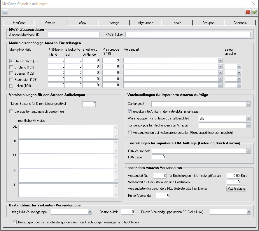The image size is (259, 231).
Task: Click the PLZ Gebiete button
Action: pyautogui.click(x=236, y=189)
